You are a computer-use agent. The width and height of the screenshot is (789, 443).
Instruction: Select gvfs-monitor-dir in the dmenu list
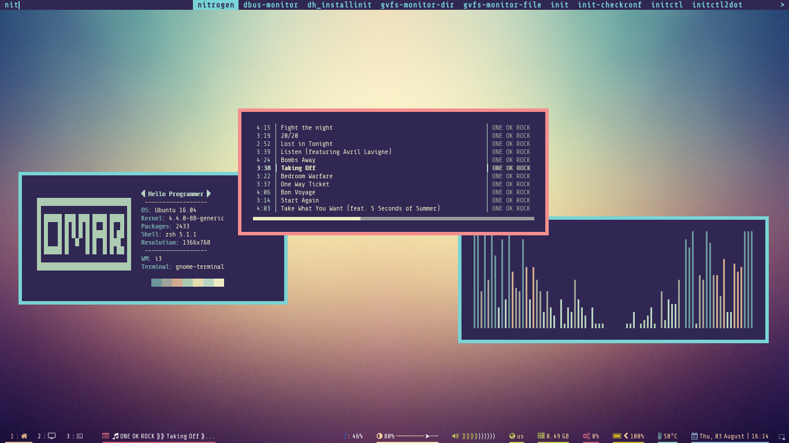(x=418, y=5)
